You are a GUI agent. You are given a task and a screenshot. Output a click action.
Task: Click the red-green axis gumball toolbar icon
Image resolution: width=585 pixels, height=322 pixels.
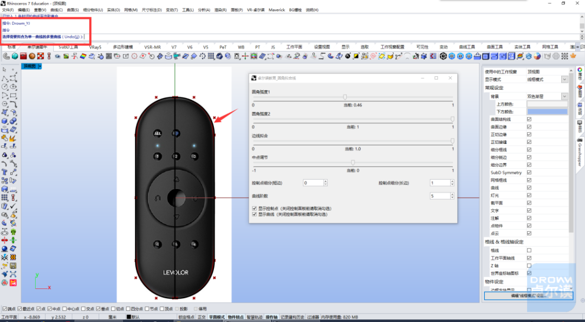click(x=245, y=56)
